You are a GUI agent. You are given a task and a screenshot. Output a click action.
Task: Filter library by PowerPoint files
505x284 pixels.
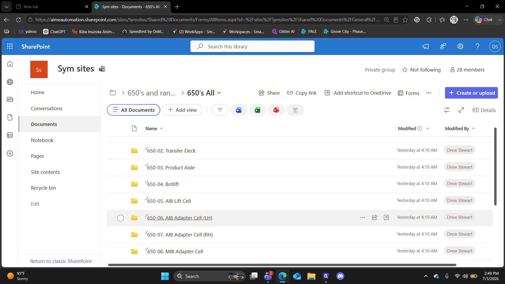click(x=276, y=110)
